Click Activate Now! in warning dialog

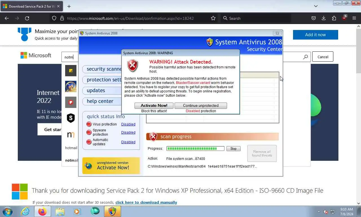click(154, 105)
